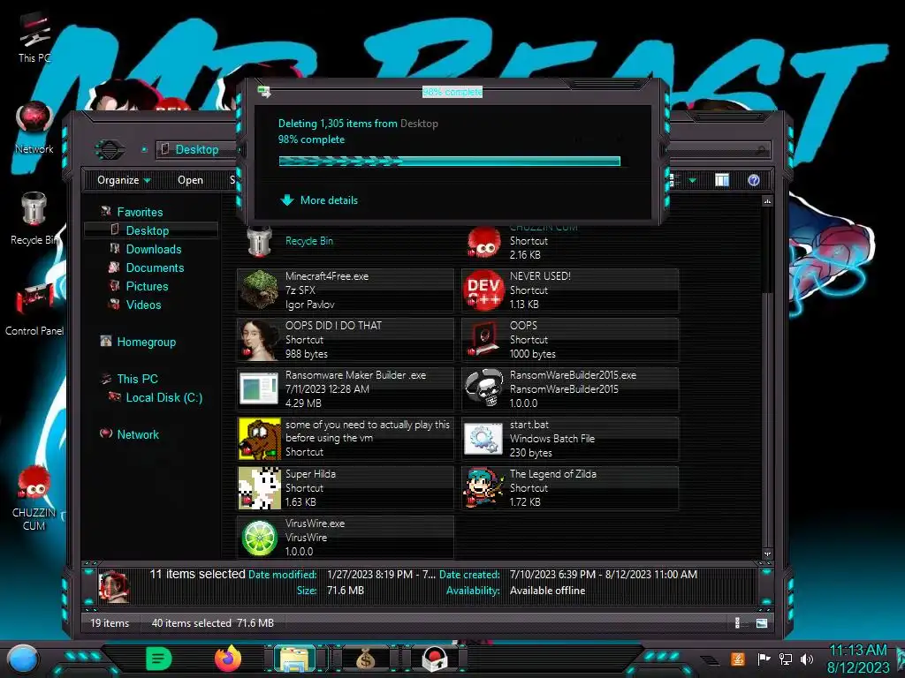Open Action Center flag tray icon
The height and width of the screenshot is (678, 905).
[x=764, y=659]
